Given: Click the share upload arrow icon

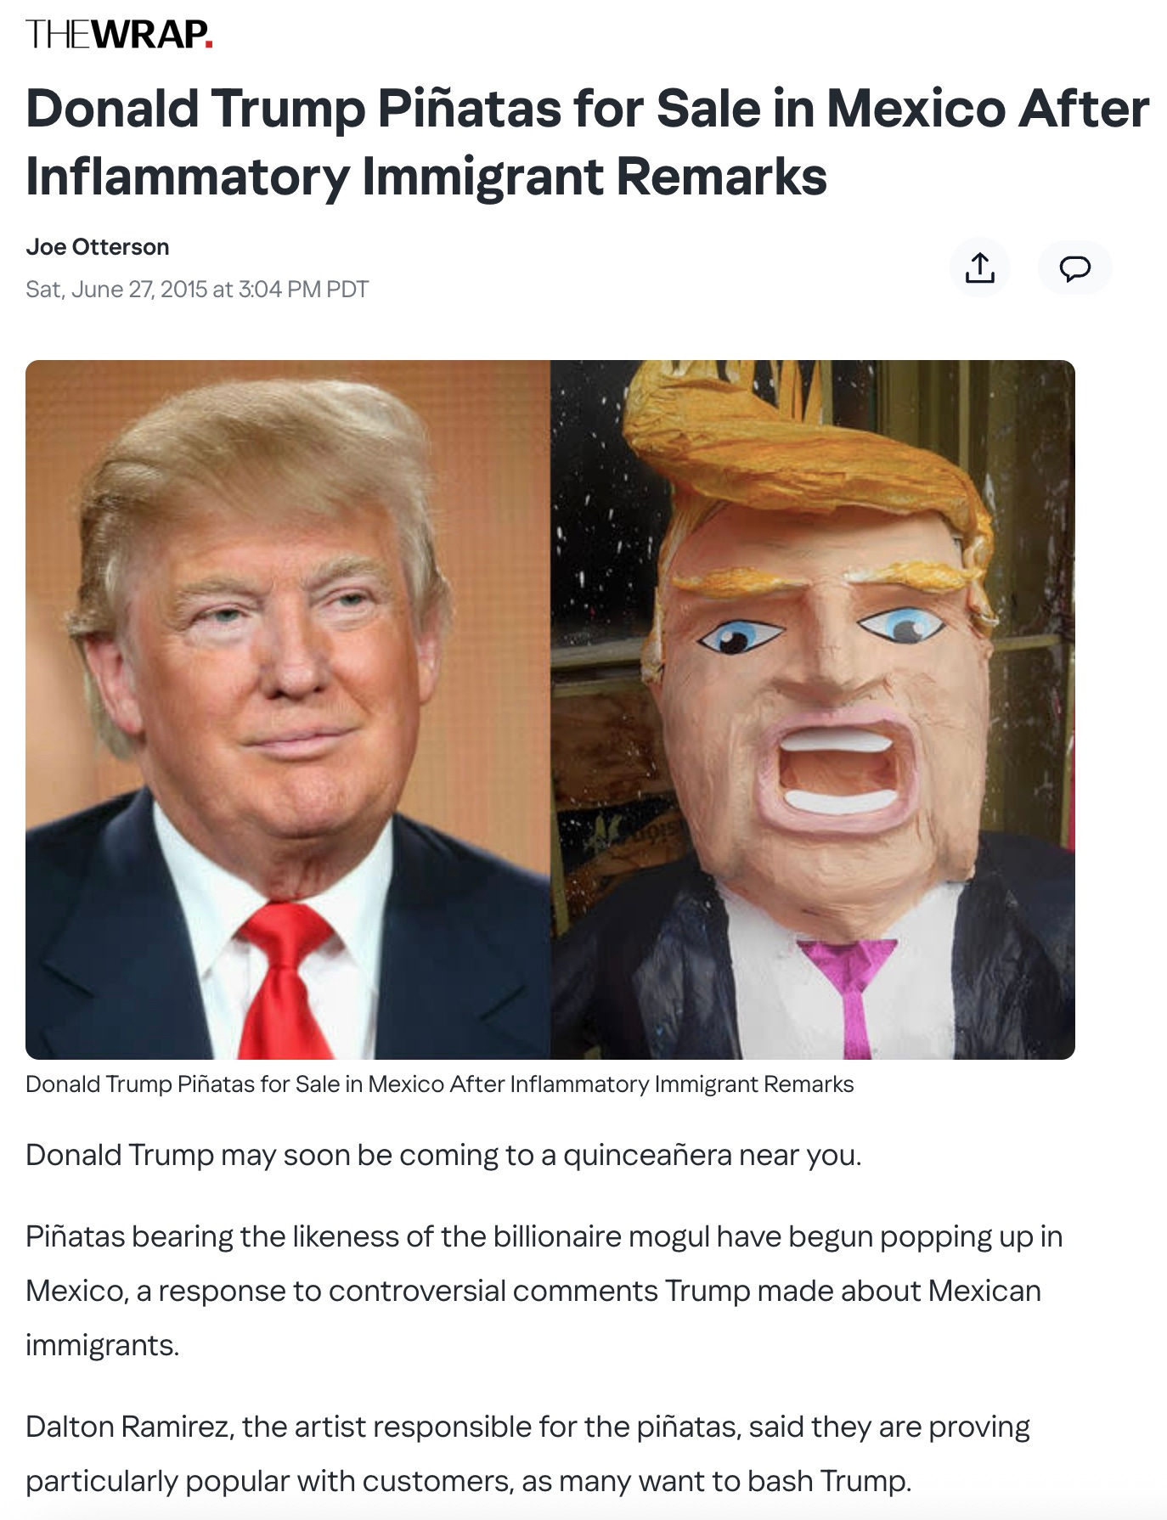Looking at the screenshot, I should point(979,267).
